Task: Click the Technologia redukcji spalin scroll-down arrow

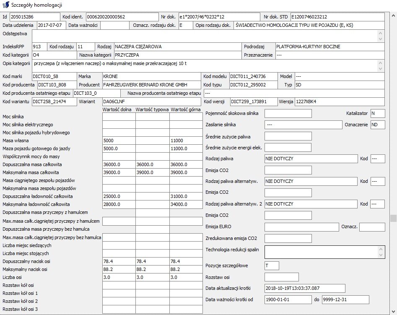Action: (381, 255)
